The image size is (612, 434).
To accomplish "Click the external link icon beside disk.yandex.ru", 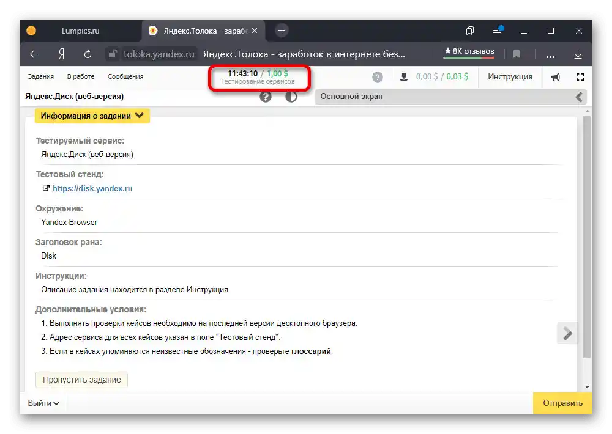I will point(46,188).
